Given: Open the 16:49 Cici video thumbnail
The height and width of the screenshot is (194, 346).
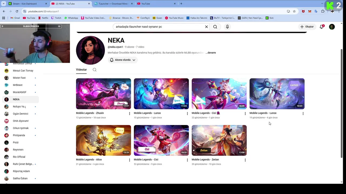Looking at the screenshot, I should coord(219,94).
